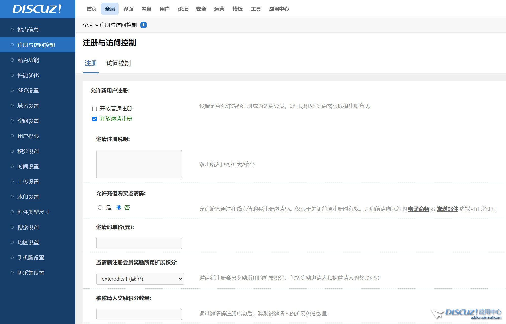Open 运营 top menu
The height and width of the screenshot is (324, 506).
click(219, 9)
